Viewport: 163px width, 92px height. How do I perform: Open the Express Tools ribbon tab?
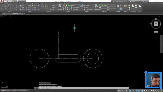coord(55,3)
